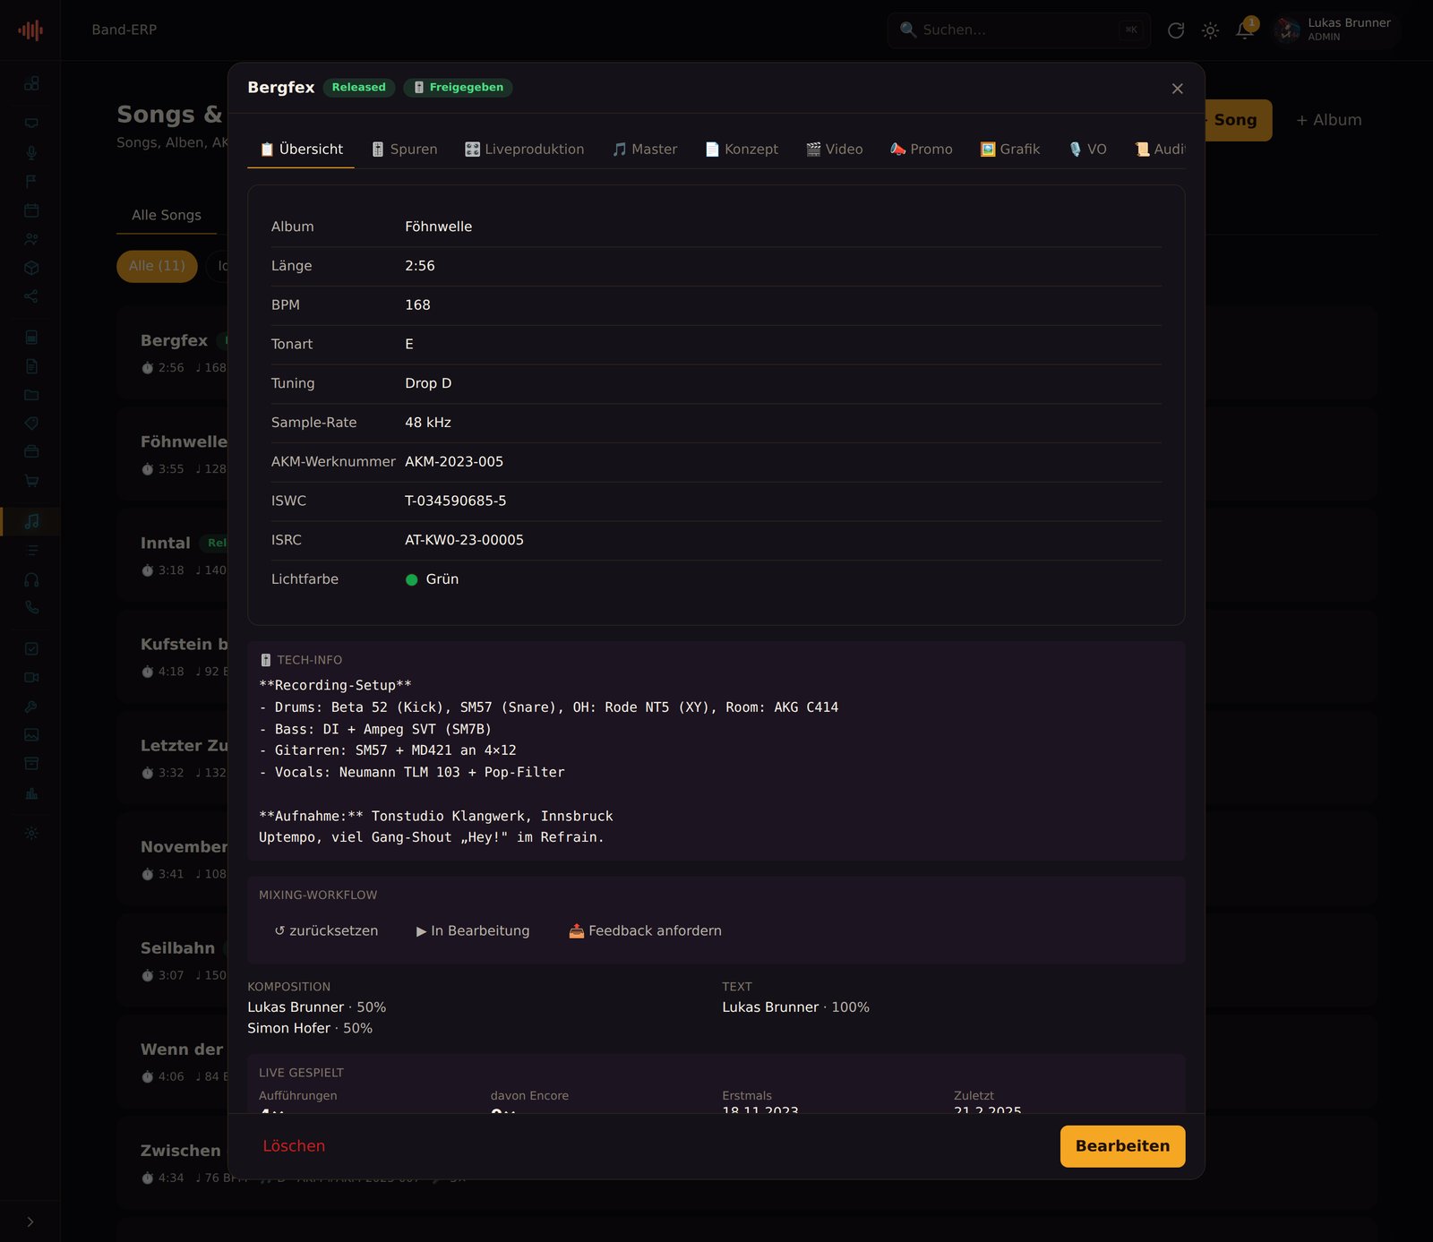Open the Grafik tab

pyautogui.click(x=1010, y=150)
